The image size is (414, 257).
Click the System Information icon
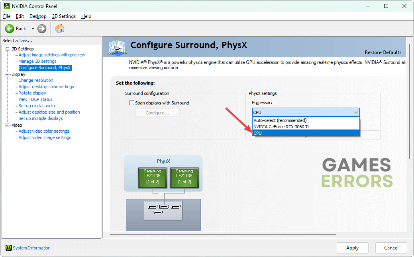coord(9,248)
